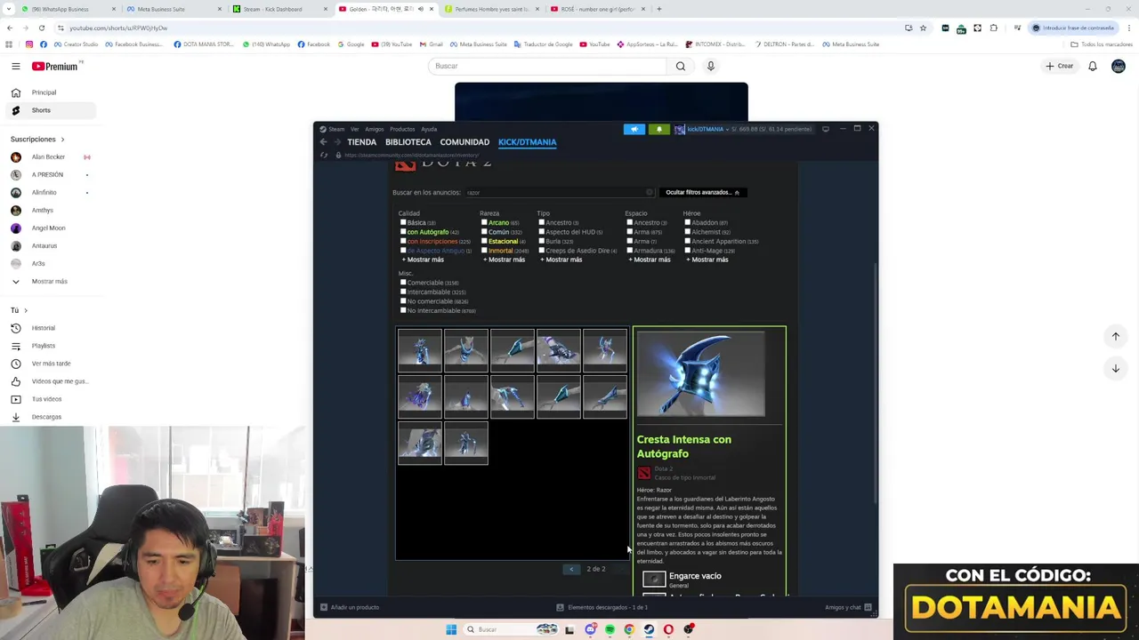The width and height of the screenshot is (1139, 640).
Task: Select the last thumbnail in the inventory grid
Action: click(x=466, y=443)
